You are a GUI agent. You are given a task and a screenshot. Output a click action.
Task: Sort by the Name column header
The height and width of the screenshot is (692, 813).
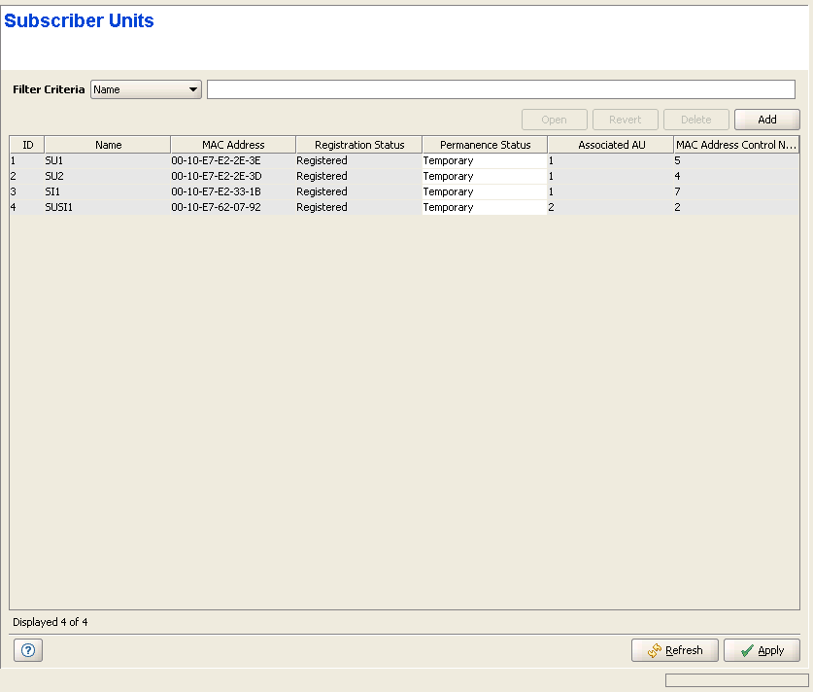pyautogui.click(x=108, y=145)
